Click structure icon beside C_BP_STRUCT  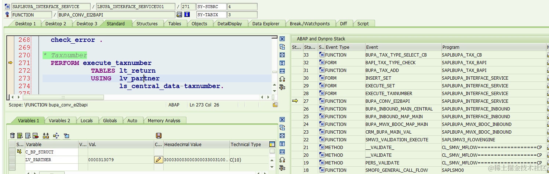[x=19, y=152]
